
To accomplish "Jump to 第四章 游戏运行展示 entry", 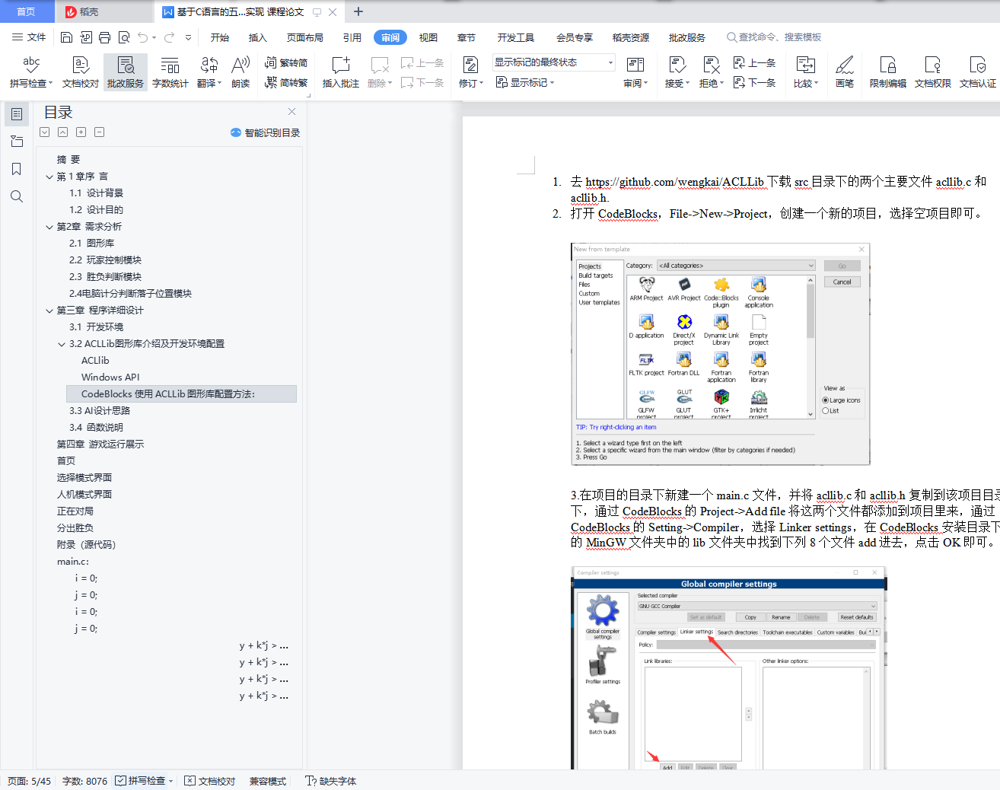I will tap(100, 444).
